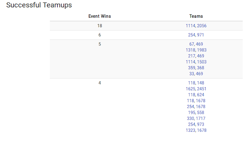The height and width of the screenshot is (141, 246).
Task: Open team 2056 link in 18-wins row
Action: point(202,26)
